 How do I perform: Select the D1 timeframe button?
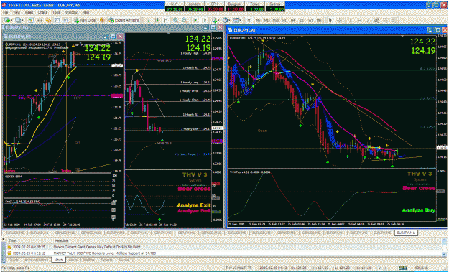[x=302, y=20]
